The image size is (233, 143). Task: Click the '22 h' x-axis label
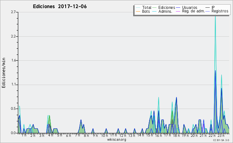(x=212, y=135)
